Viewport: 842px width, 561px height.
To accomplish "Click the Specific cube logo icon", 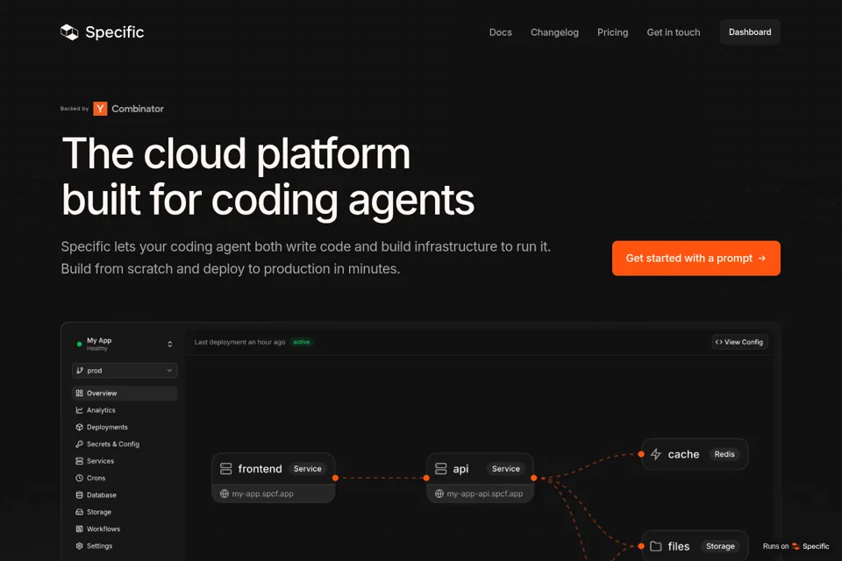I will pyautogui.click(x=69, y=32).
